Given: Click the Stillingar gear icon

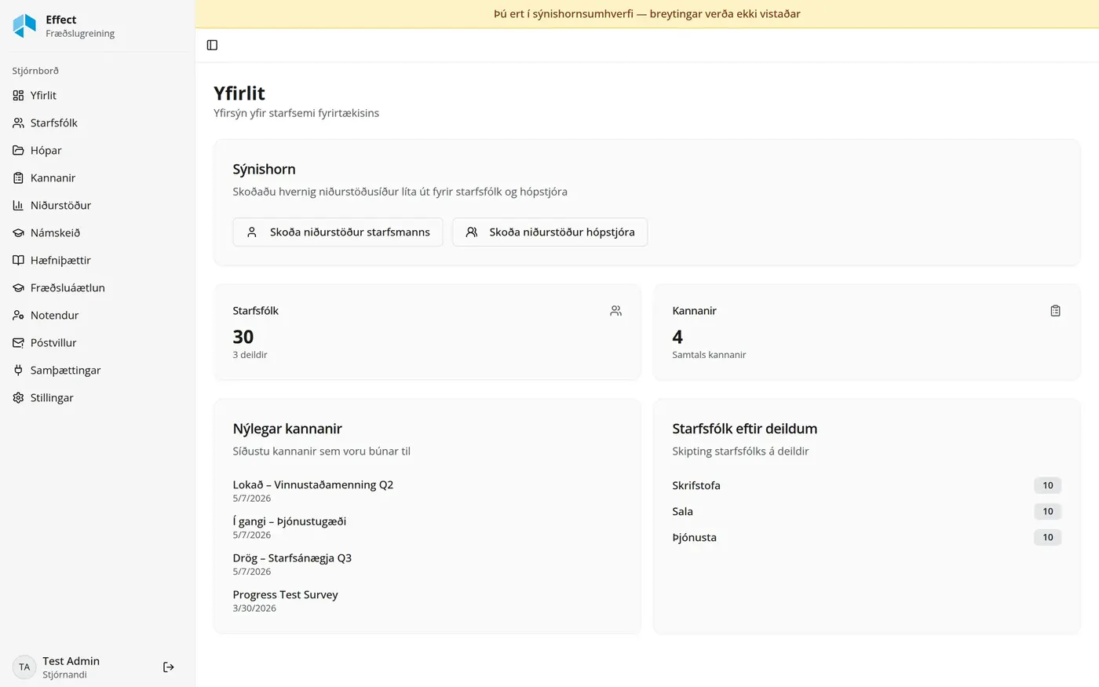Looking at the screenshot, I should (x=18, y=397).
